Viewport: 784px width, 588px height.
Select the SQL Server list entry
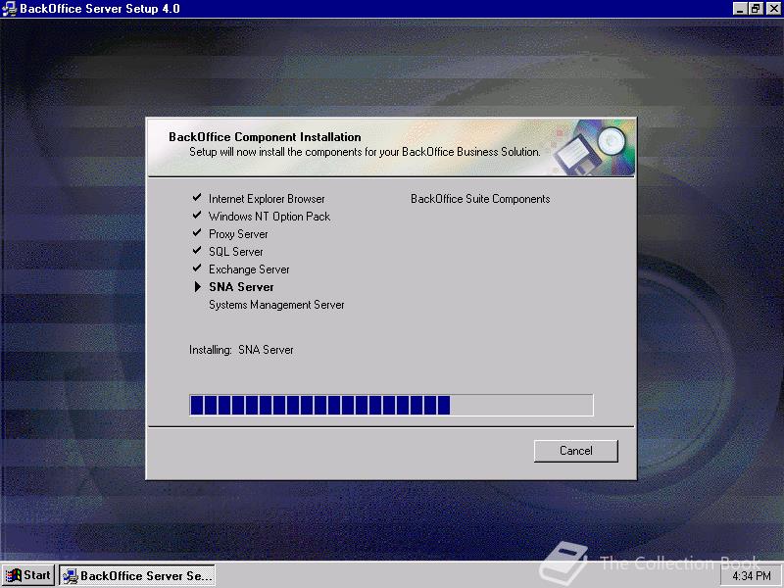point(235,252)
